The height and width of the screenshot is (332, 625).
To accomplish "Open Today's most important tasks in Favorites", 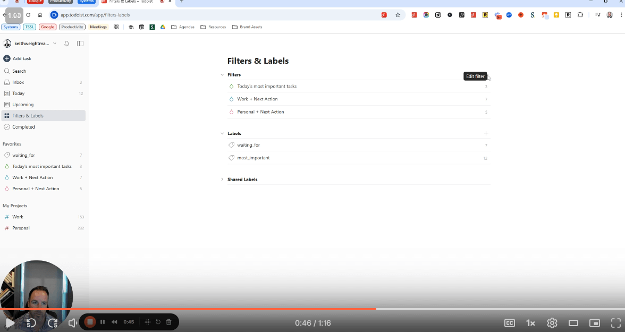I will tap(43, 166).
